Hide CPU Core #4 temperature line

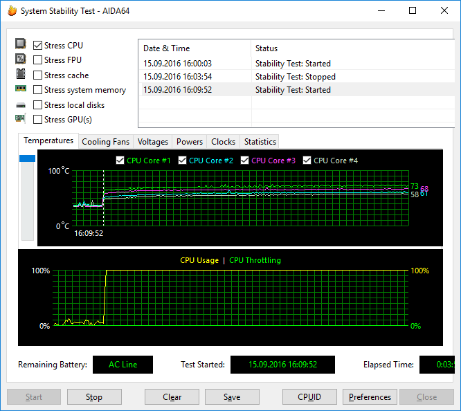[307, 161]
